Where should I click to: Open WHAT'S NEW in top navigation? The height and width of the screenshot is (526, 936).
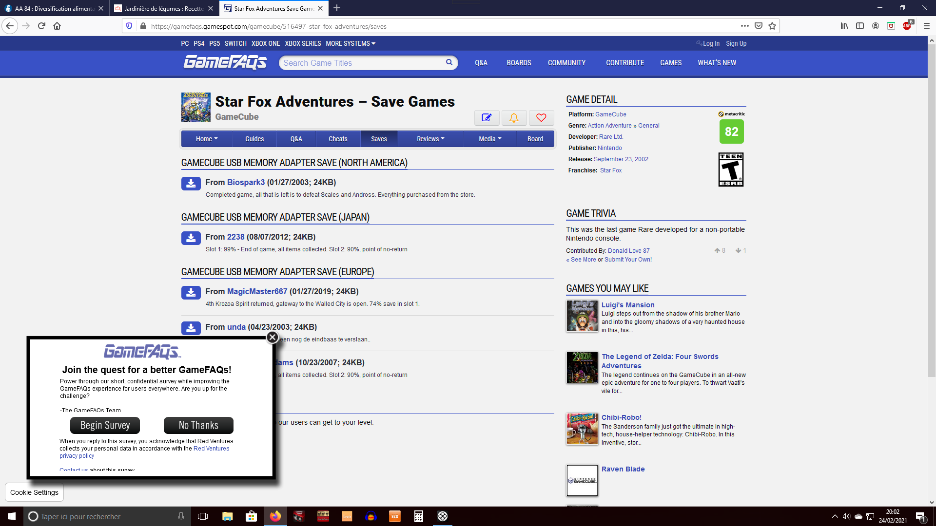(717, 63)
